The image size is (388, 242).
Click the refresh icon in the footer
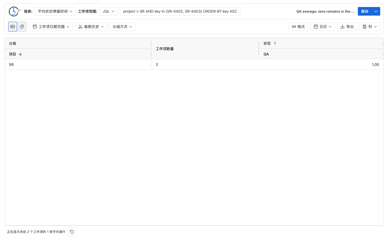click(x=72, y=232)
